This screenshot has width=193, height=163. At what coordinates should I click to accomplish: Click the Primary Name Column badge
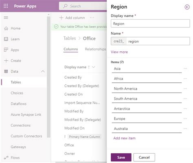(x=84, y=137)
